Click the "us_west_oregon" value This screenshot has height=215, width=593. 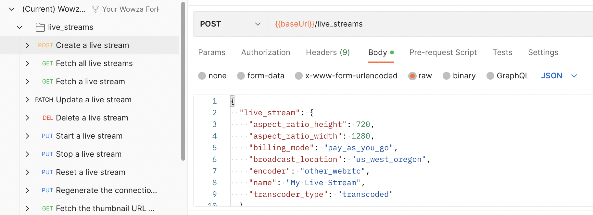pyautogui.click(x=389, y=159)
